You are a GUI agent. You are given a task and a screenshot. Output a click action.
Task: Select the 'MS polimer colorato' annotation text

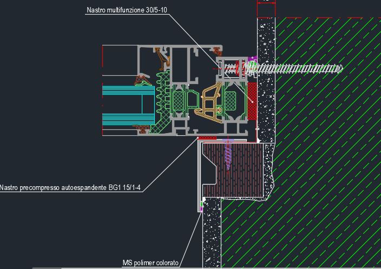point(150,263)
